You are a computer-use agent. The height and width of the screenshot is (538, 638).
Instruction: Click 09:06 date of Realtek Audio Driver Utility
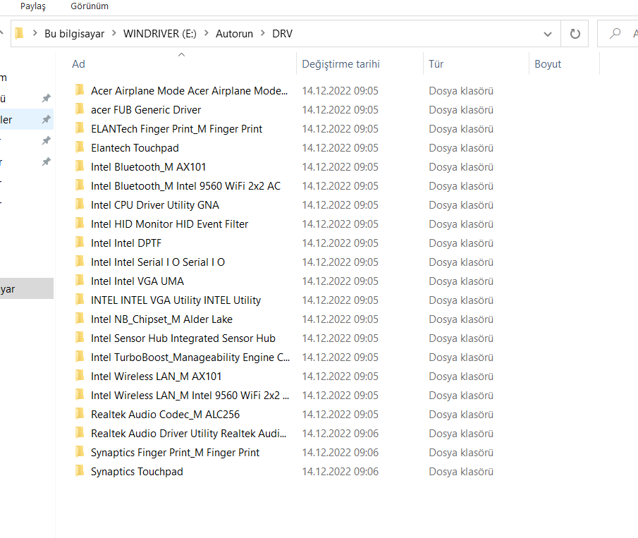(x=341, y=434)
